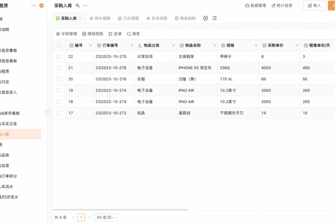Click the wrench icon beside 采购入库 title

tap(78, 5)
